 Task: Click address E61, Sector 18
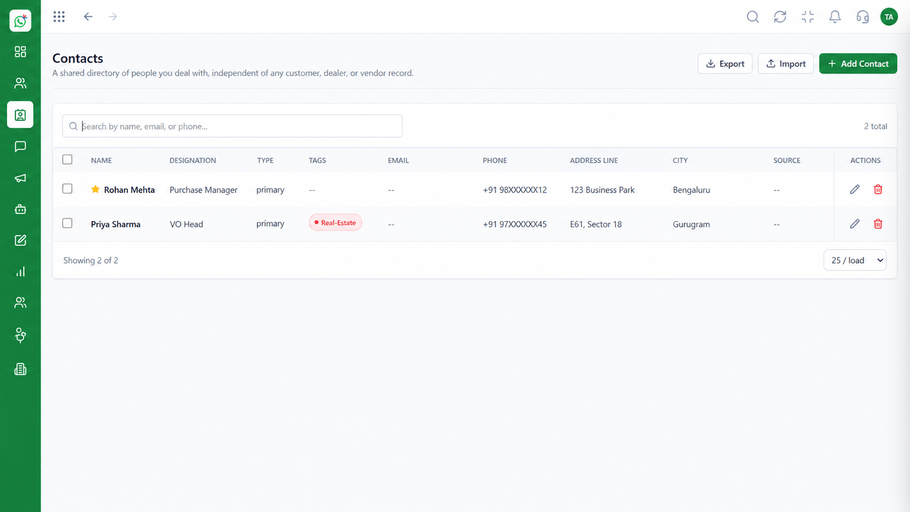tap(596, 224)
